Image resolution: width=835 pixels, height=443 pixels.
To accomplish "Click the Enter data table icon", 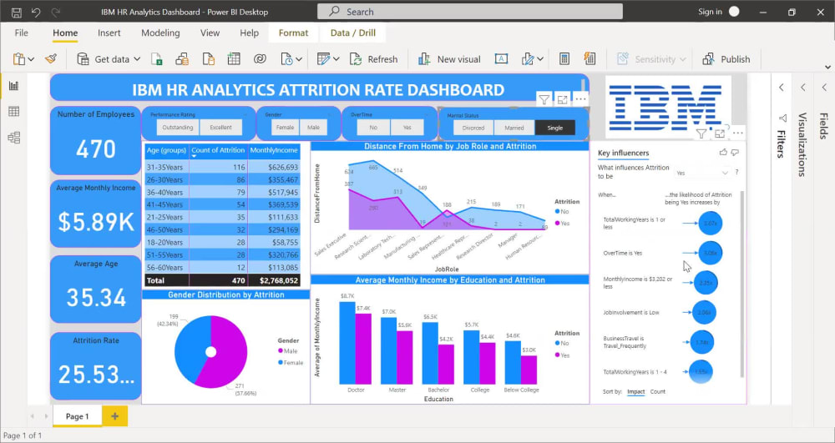I will [234, 59].
